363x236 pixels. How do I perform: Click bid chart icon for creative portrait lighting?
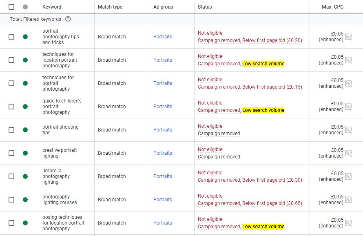[348, 153]
